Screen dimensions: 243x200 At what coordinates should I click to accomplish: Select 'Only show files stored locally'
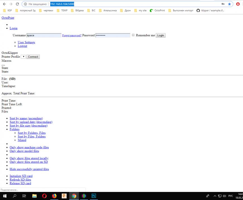coord(29,158)
